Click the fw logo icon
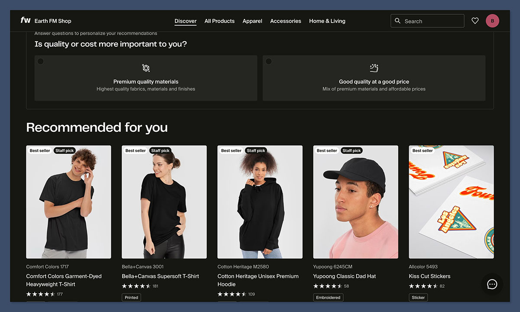Screen dimensions: 520x312 click(26, 20)
